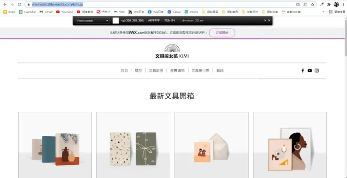The width and height of the screenshot is (347, 178).
Task: Open the Extensions puzzle-piece menu
Action: [x=329, y=4]
